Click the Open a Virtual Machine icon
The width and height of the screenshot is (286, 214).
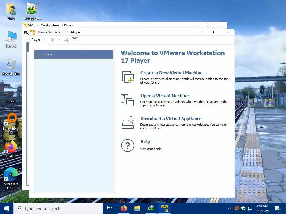127,100
